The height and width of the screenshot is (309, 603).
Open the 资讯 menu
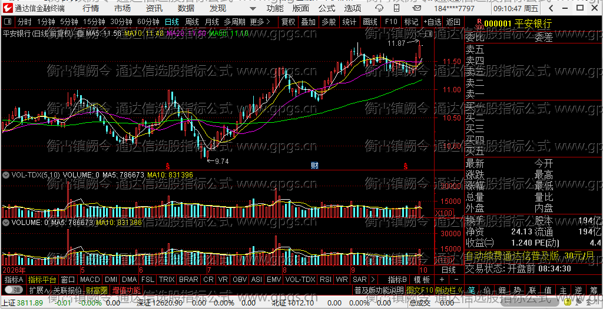154,8
